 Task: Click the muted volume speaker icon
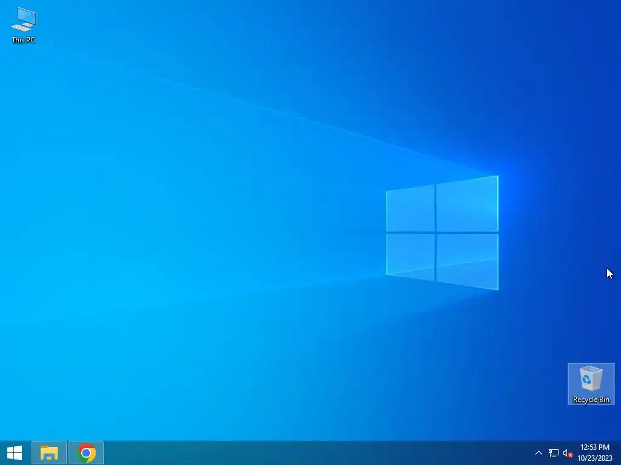point(568,453)
